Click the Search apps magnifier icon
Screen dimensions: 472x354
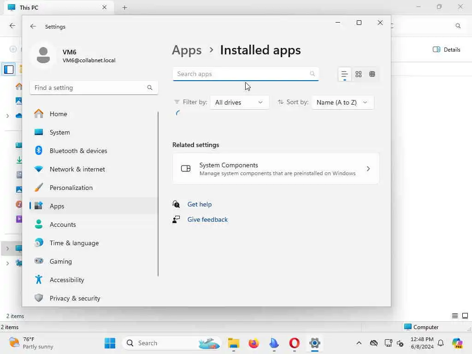pyautogui.click(x=312, y=74)
